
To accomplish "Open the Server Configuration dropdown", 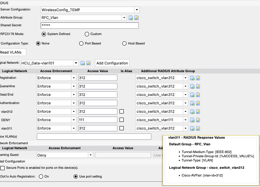I will click(136, 10).
